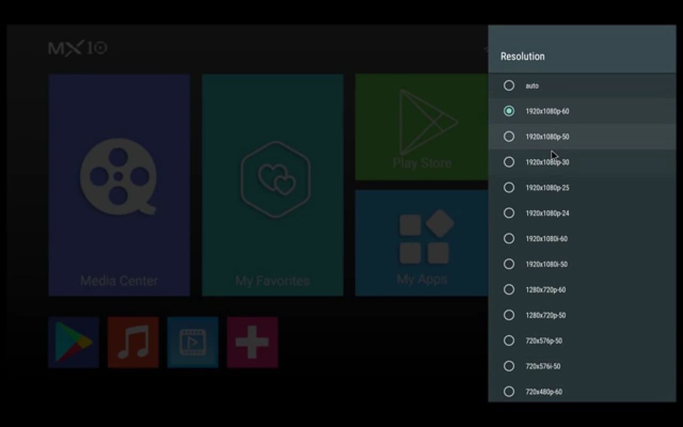Screen dimensions: 683x427
Task: Launch the small Play Store shortcut icon
Action: tap(74, 343)
